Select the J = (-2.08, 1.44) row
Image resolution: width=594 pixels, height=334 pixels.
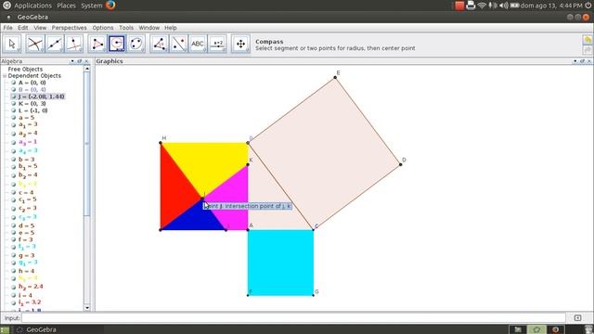[x=41, y=96]
